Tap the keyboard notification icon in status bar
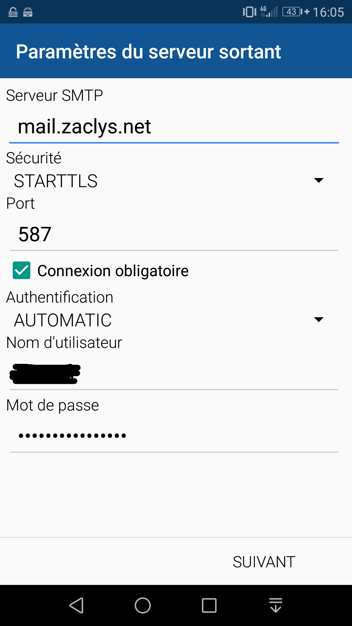352x626 pixels. pyautogui.click(x=28, y=12)
